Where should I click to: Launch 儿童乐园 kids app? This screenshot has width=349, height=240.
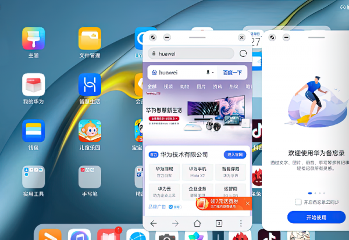coord(90,131)
